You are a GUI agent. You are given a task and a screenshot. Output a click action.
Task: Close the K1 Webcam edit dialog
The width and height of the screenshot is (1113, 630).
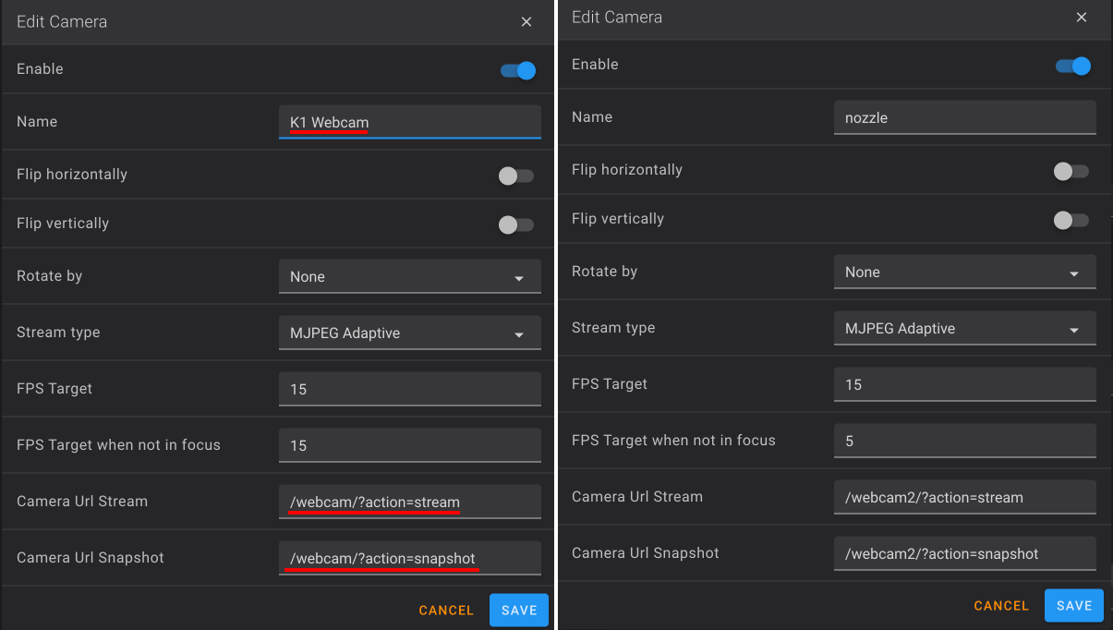526,21
